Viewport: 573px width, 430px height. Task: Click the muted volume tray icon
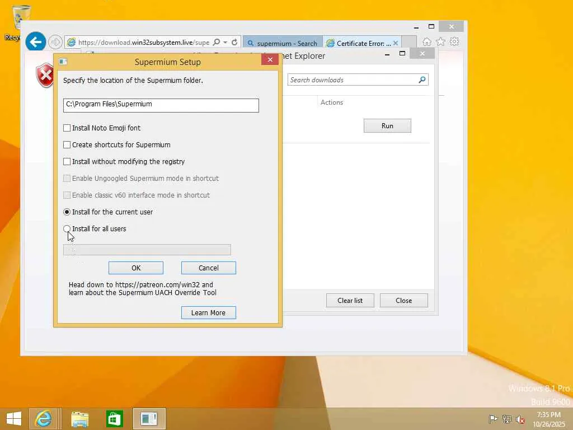click(x=520, y=419)
